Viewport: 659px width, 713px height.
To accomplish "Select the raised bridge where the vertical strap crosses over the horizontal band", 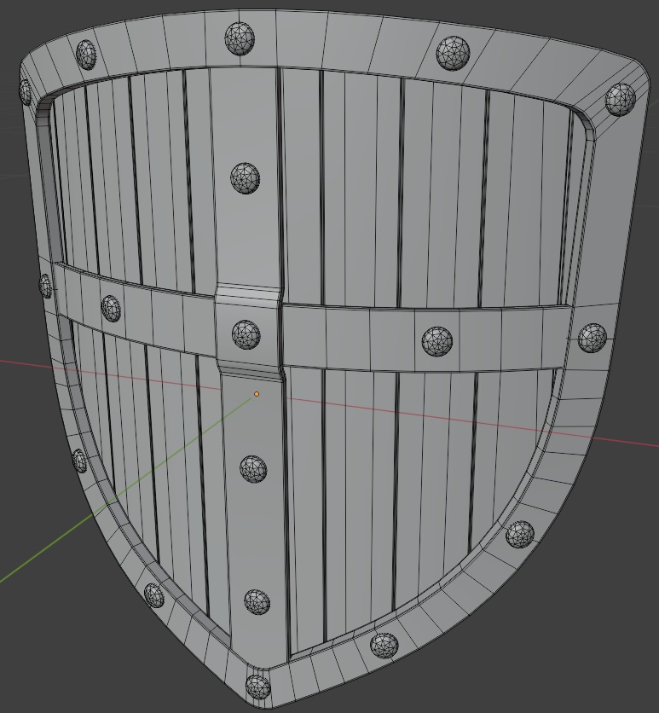I will click(248, 332).
